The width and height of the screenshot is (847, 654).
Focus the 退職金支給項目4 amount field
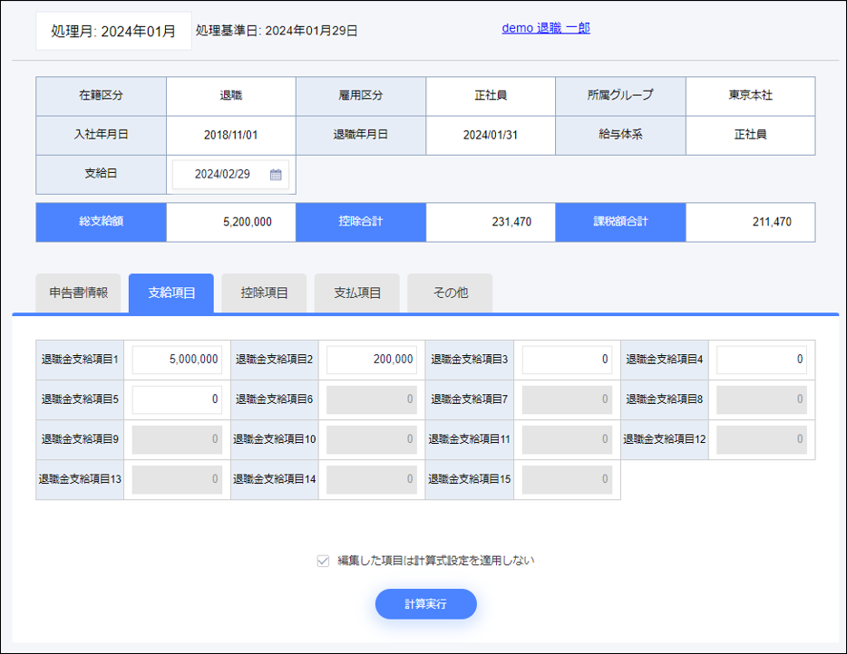click(x=762, y=360)
